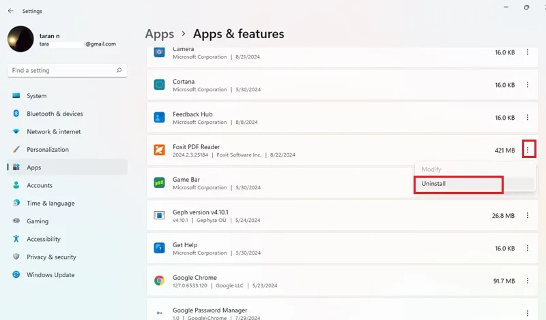The image size is (546, 320).
Task: Open more options for Foxit PDF Reader
Action: (528, 150)
